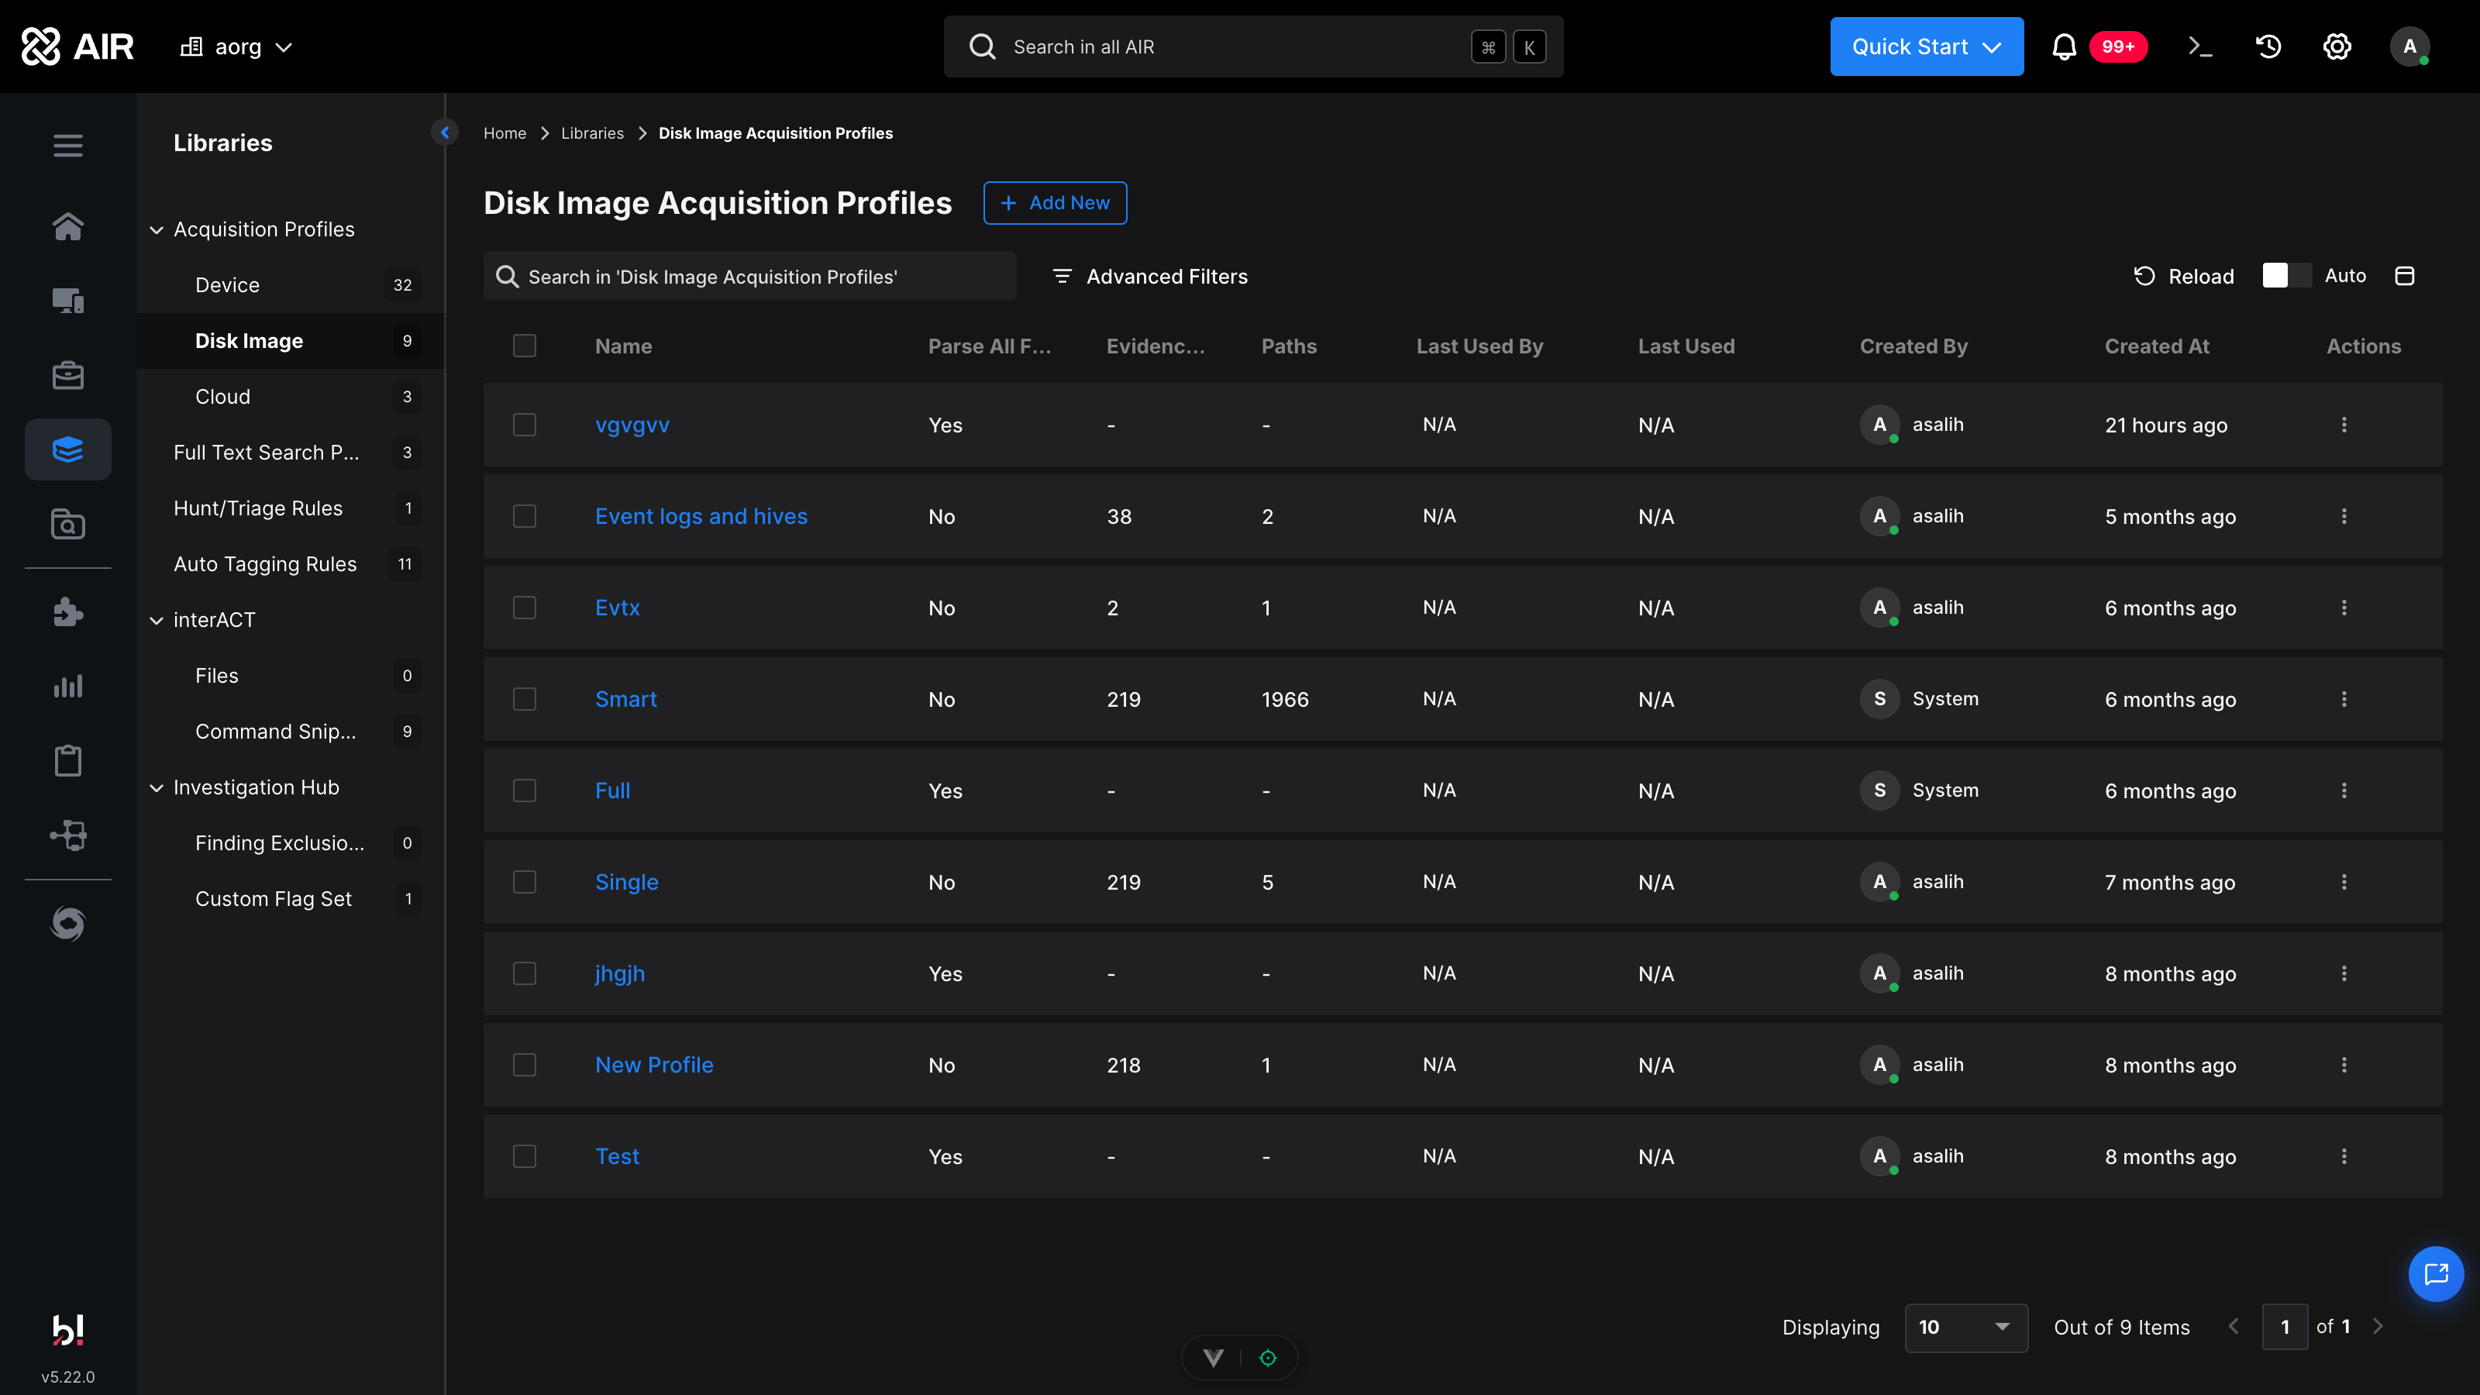Screen dimensions: 2480x1395
Task: Open the Cases briefcase sidebar icon
Action: pos(67,375)
